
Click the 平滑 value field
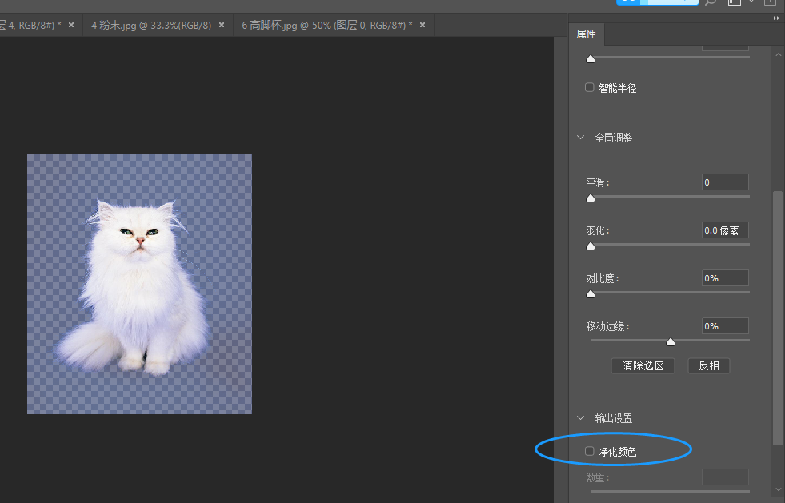(725, 182)
